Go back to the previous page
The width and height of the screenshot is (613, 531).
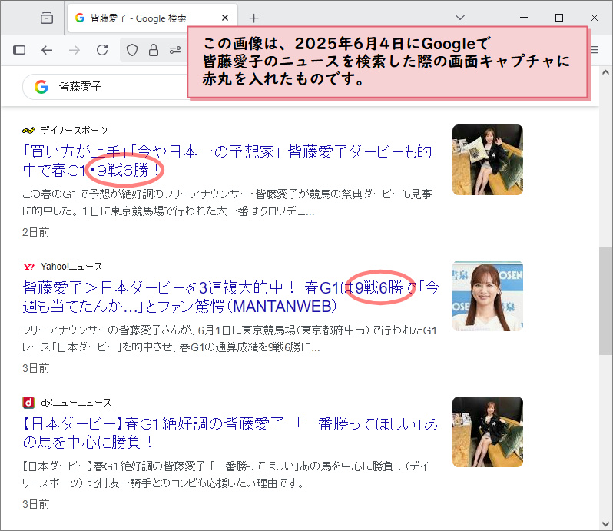tap(47, 50)
